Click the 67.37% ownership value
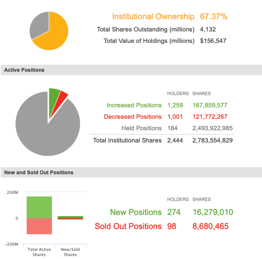Image resolution: width=262 pixels, height=259 pixels. click(214, 17)
